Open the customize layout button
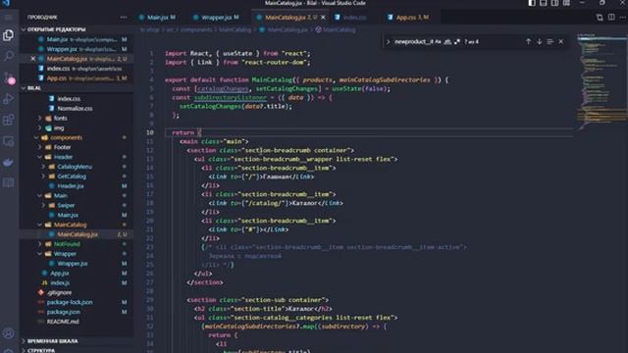This screenshot has height=353, width=628. click(x=566, y=3)
